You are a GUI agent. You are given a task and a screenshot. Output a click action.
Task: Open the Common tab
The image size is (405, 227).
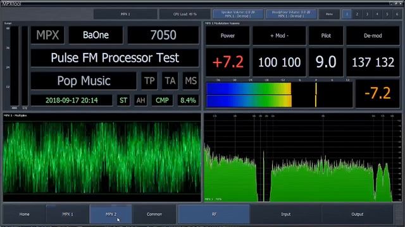154,214
